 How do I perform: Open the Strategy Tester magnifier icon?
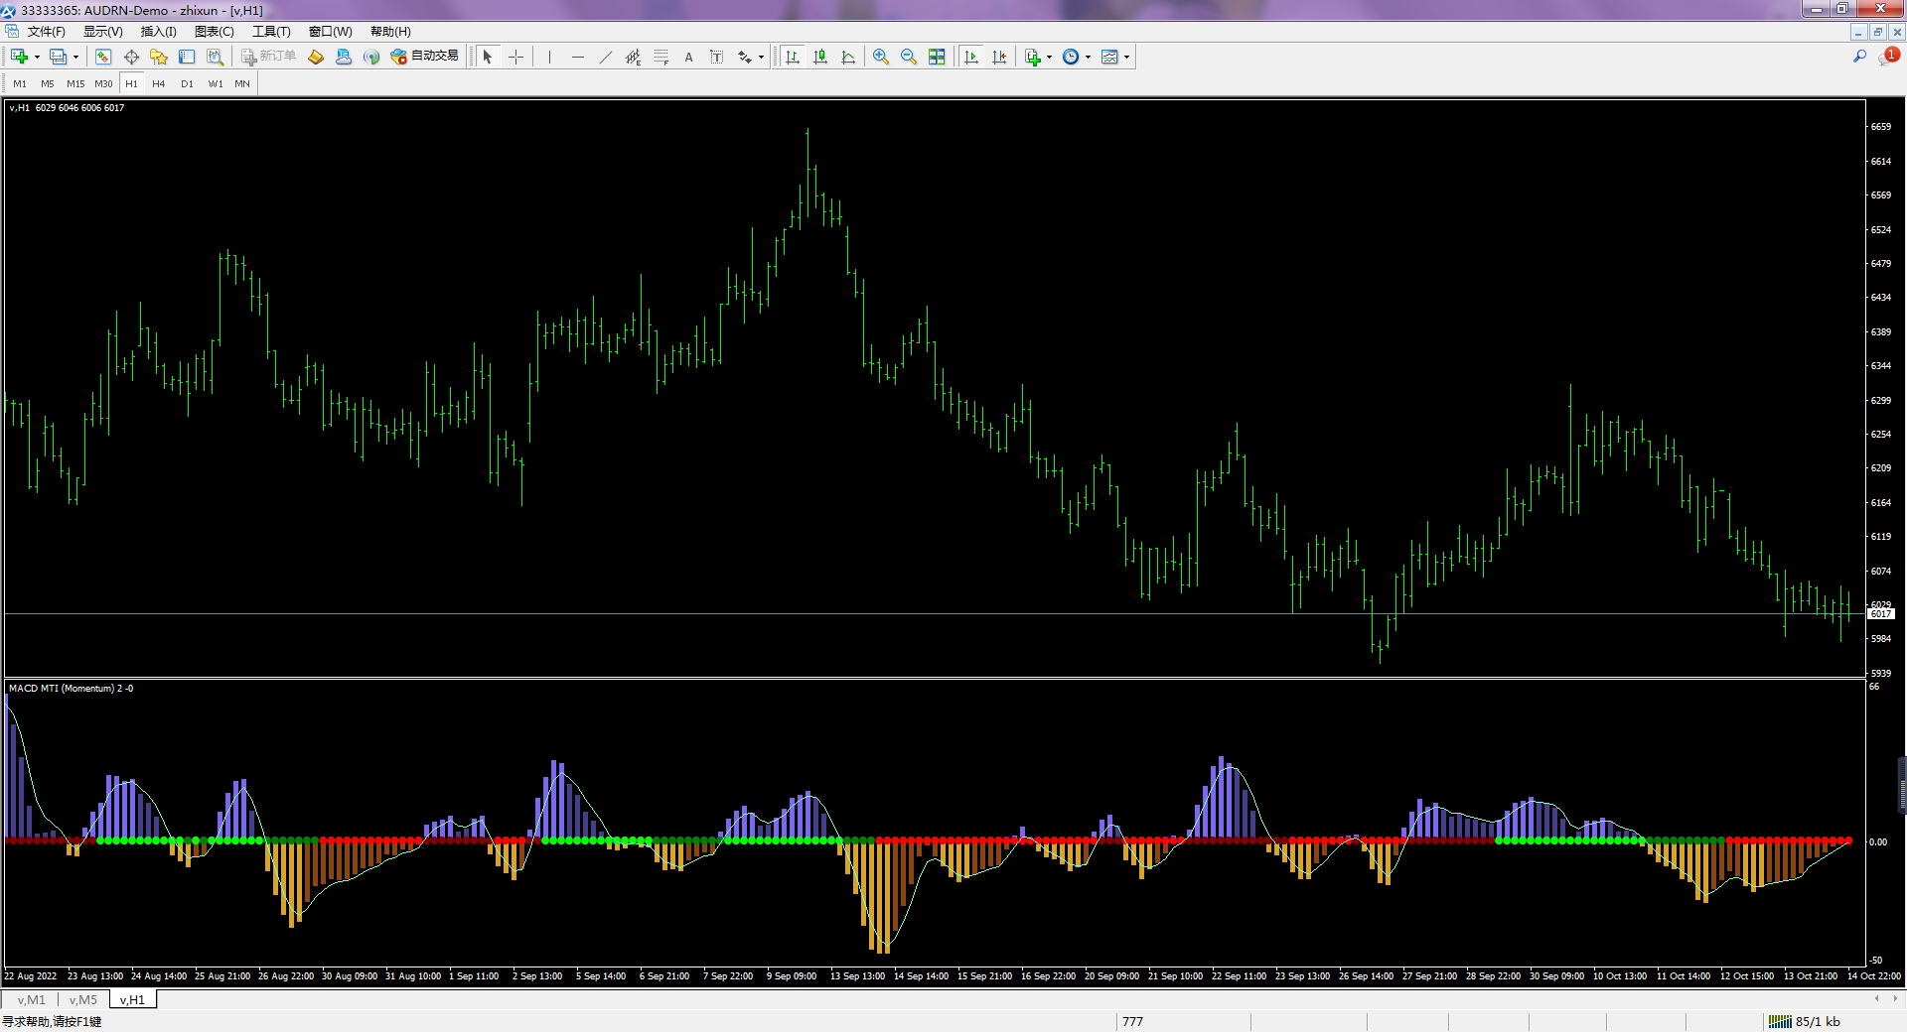215,57
